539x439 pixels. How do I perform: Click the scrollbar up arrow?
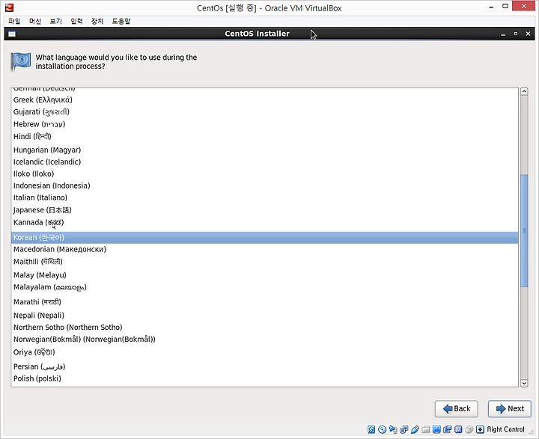524,91
